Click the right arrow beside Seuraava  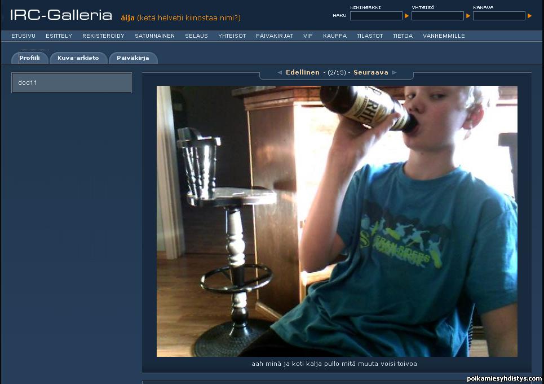[394, 72]
